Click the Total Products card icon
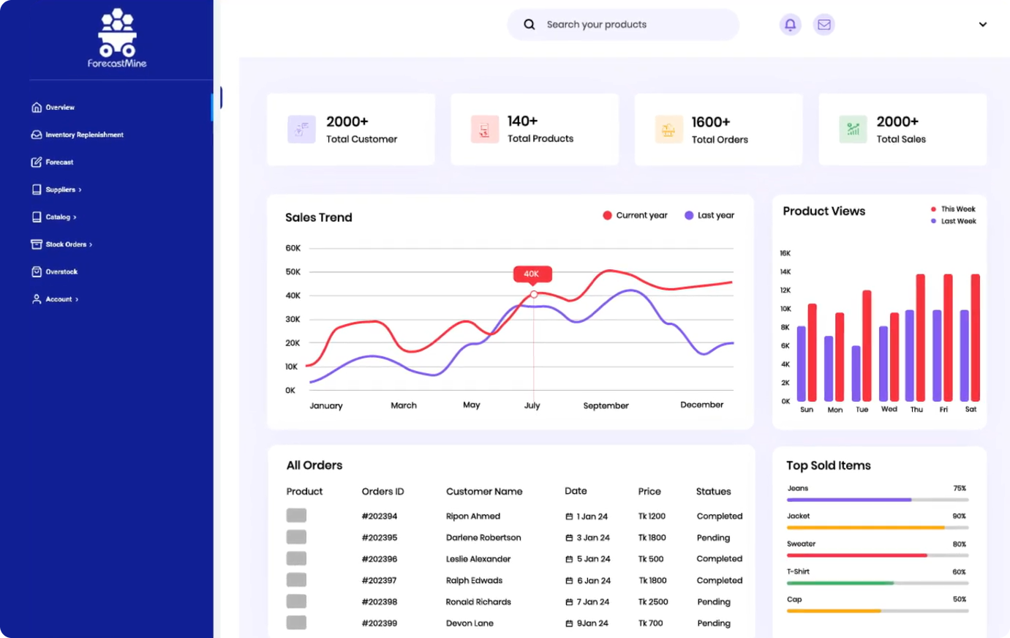Screen dimensions: 1010x638 point(484,130)
